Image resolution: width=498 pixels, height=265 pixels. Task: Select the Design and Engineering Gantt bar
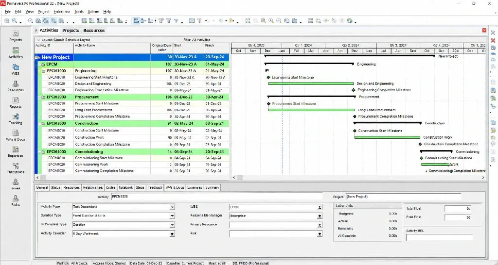(x=311, y=83)
